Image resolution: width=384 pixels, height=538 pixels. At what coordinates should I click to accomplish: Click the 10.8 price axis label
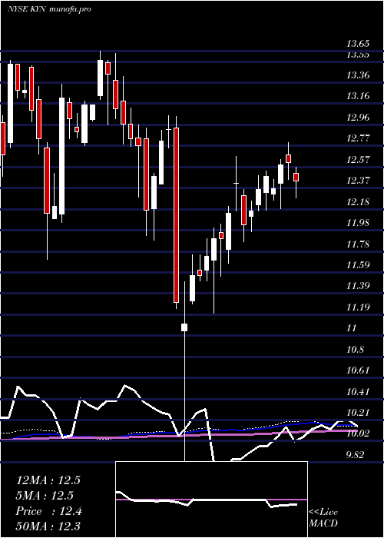click(x=355, y=350)
